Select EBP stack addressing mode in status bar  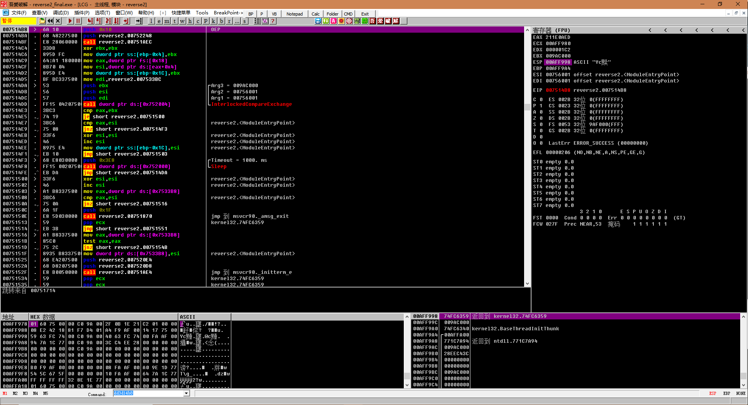coord(727,393)
